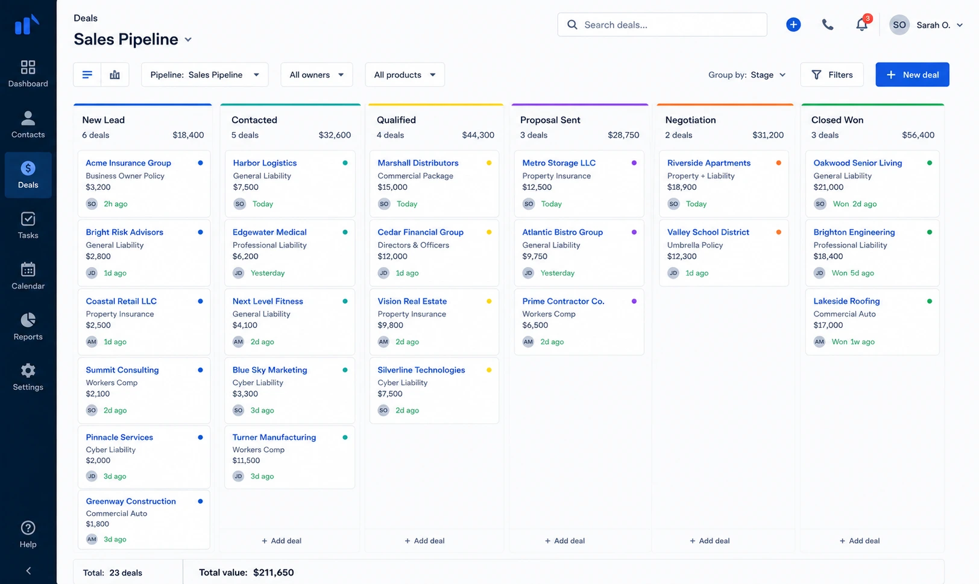Open Help question mark icon

point(28,528)
